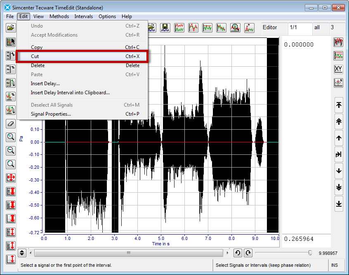Click the horizontal scrollbar right arrow
Image resolution: width=349 pixels, height=275 pixels.
(227, 253)
